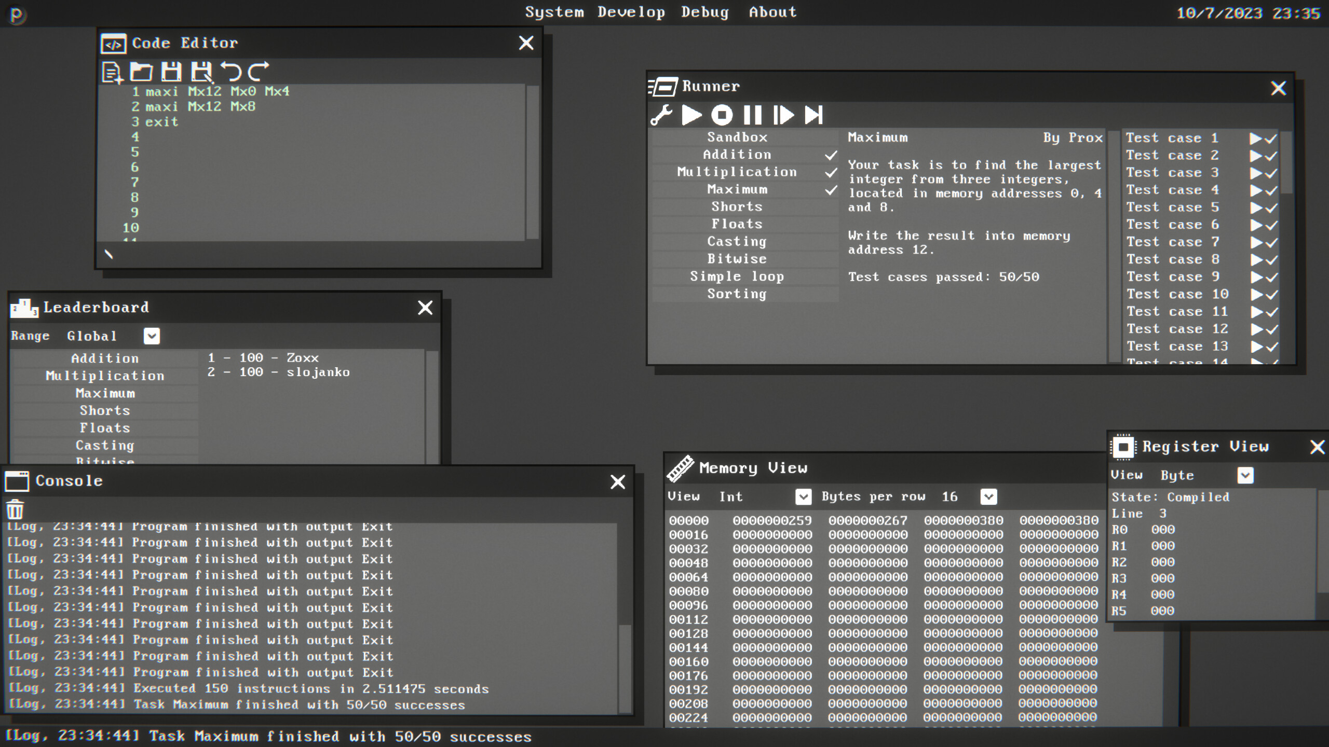Change the Memory View data type from Int
The height and width of the screenshot is (747, 1329).
[x=804, y=496]
